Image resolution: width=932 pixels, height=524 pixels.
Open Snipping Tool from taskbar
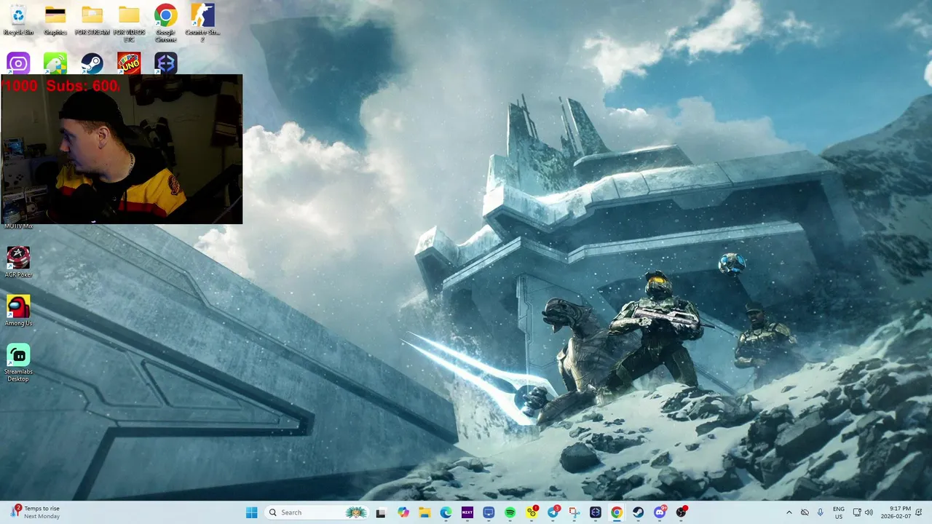(574, 512)
